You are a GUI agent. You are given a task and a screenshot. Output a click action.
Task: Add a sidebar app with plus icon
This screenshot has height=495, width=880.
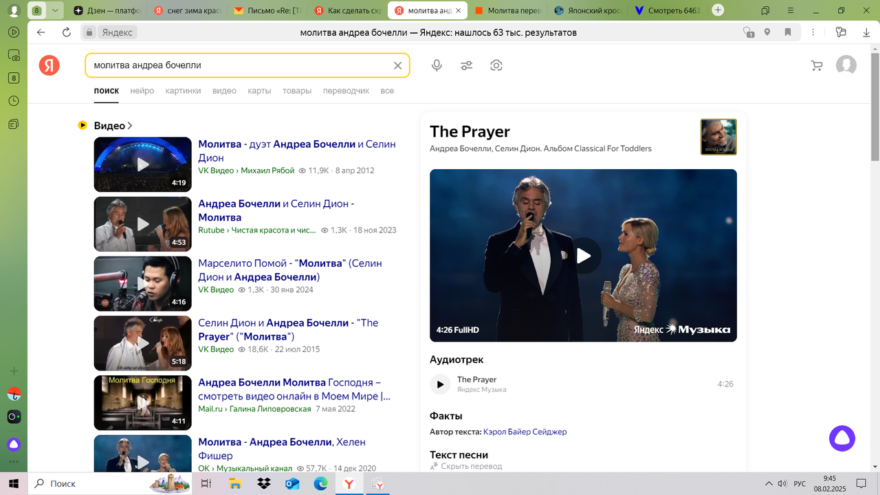click(x=14, y=371)
